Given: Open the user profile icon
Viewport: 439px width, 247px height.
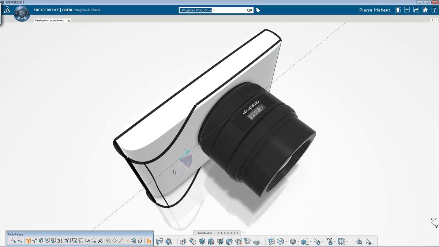Looking at the screenshot, I should pos(398,10).
